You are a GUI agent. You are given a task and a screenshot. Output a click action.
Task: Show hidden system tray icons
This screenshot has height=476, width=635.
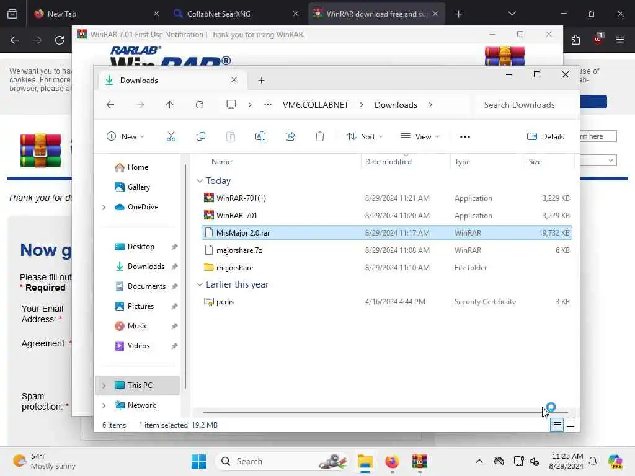479,461
